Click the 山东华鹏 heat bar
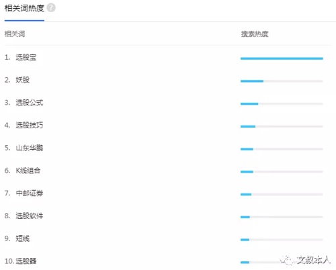This screenshot has height=270, width=336. coord(282,149)
